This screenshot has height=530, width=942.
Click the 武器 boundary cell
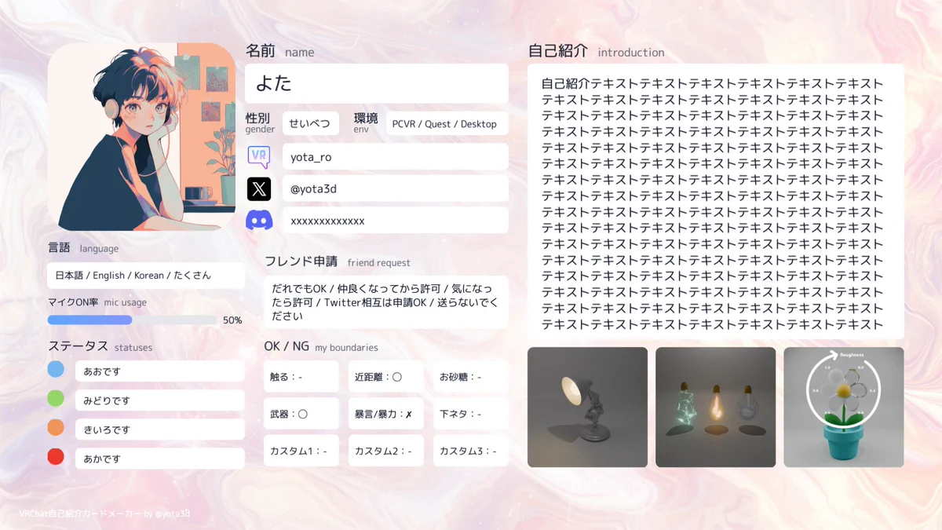[x=301, y=414]
